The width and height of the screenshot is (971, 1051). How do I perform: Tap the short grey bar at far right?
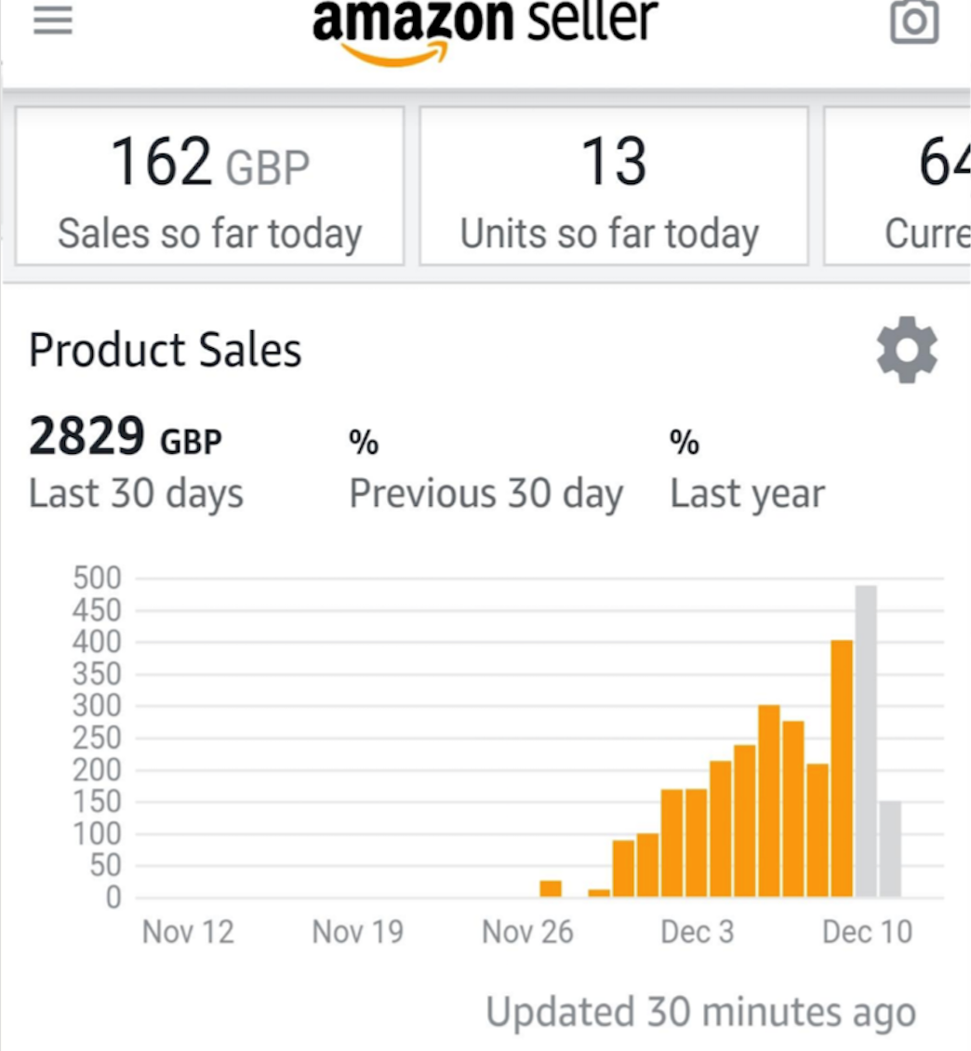pos(890,849)
